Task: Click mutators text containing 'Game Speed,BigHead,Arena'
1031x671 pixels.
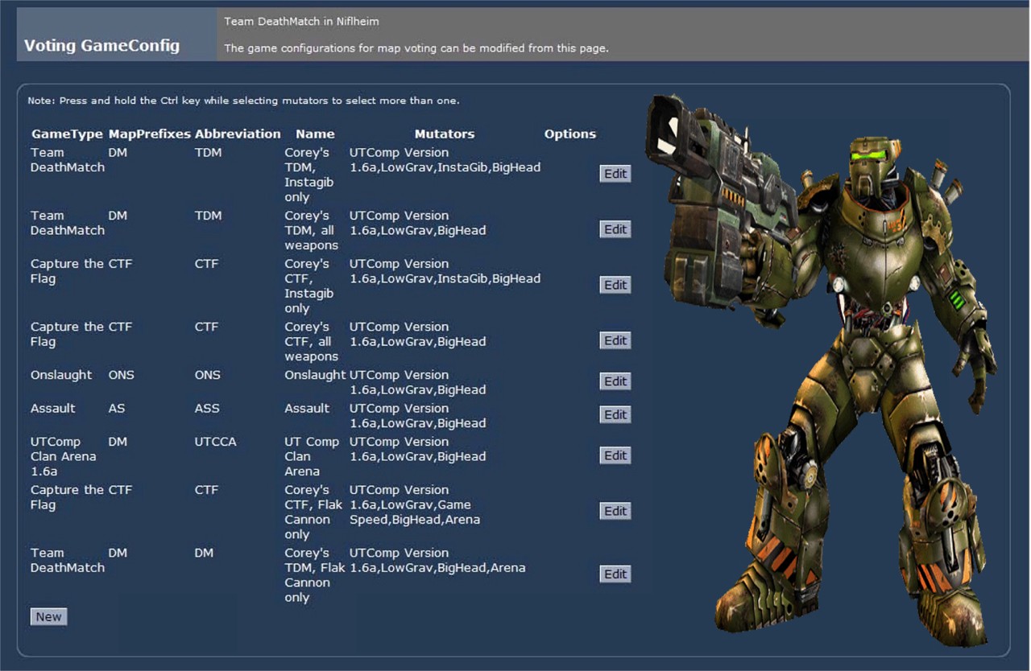Action: [415, 504]
